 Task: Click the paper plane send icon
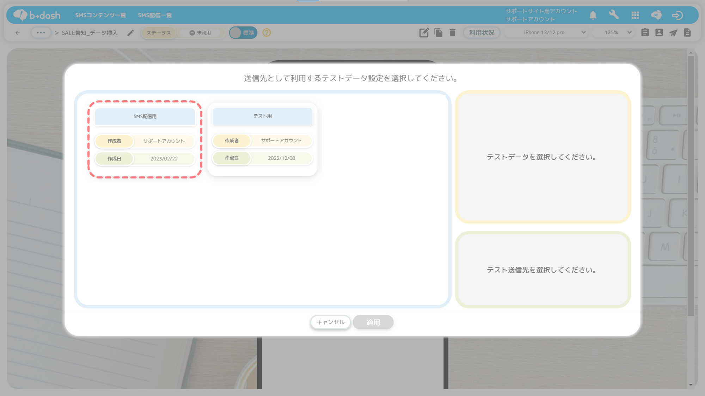(x=673, y=33)
